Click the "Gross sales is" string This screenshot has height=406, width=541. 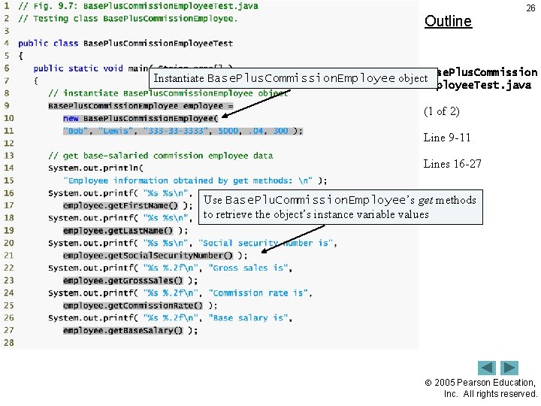(x=248, y=268)
